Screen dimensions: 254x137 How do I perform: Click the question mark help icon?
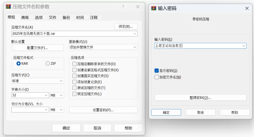point(123,7)
